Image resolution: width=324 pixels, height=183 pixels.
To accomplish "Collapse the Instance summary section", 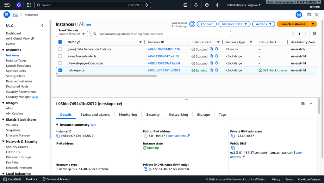I will pyautogui.click(x=57, y=125).
